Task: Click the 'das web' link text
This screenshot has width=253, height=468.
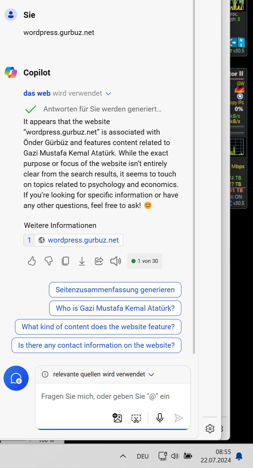Action: 37,93
